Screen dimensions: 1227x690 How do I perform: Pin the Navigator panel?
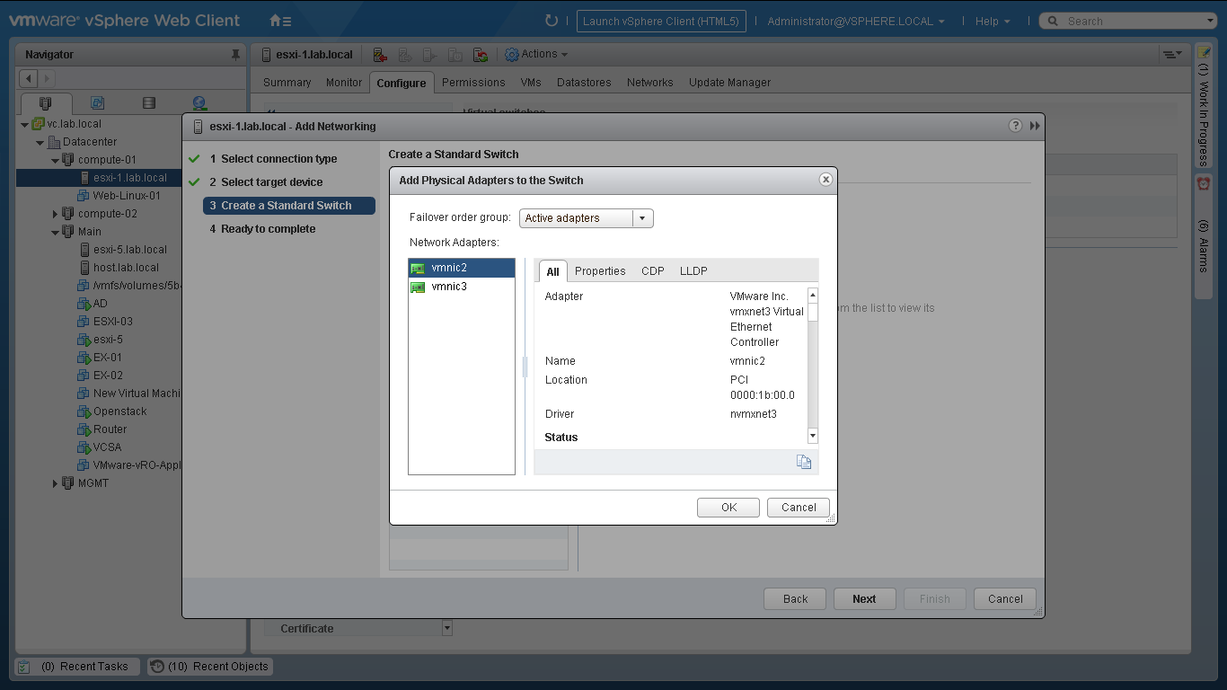[235, 55]
